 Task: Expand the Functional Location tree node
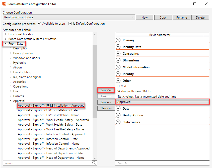6,34
